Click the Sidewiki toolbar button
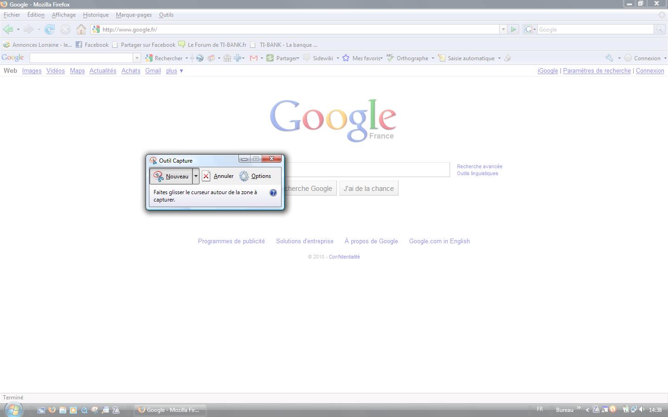Viewport: 668px width, 417px height. point(318,58)
